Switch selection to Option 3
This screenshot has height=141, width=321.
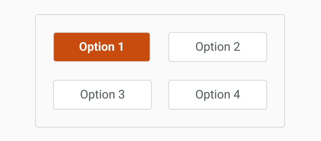click(103, 95)
